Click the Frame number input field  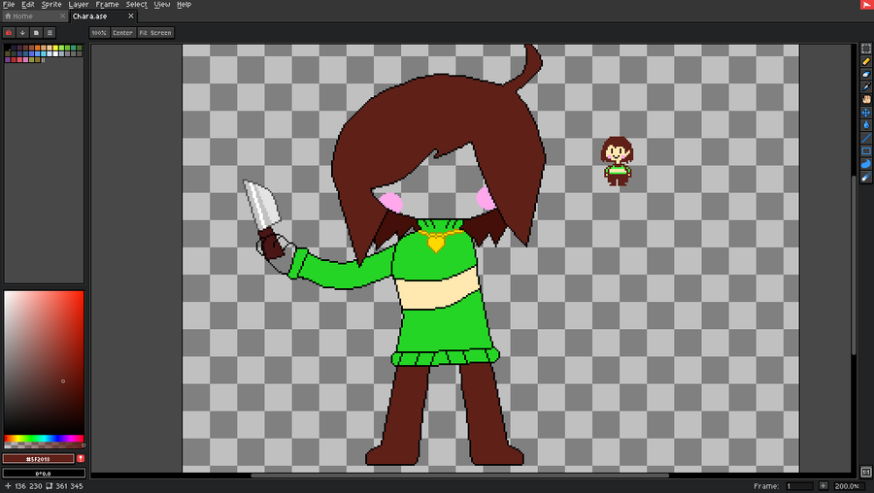tap(799, 486)
